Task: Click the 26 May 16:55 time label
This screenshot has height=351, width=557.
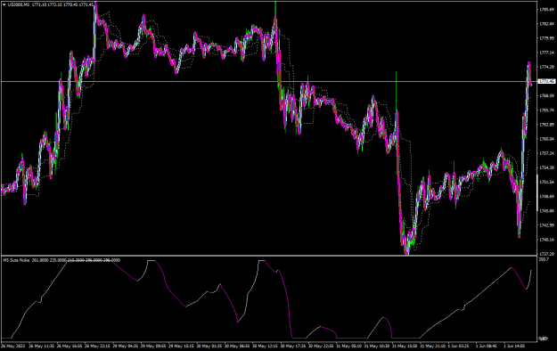Action: click(70, 346)
